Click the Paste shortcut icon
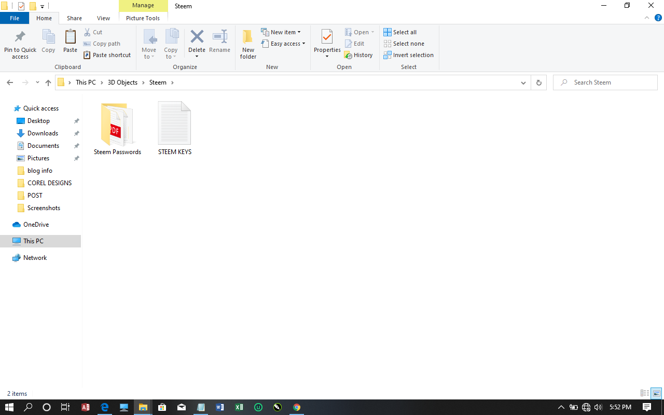Image resolution: width=664 pixels, height=415 pixels. click(107, 55)
